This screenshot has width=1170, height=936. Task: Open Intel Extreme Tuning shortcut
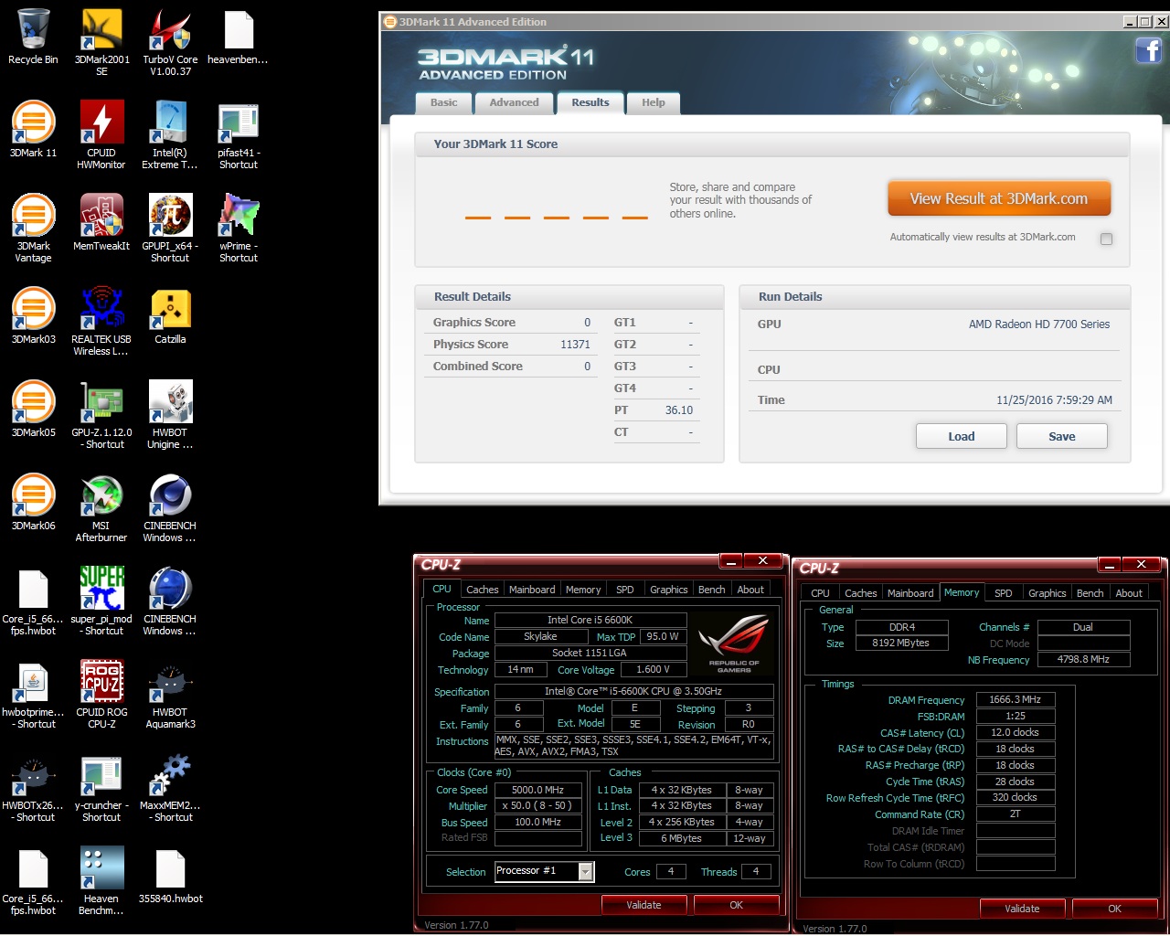(170, 122)
